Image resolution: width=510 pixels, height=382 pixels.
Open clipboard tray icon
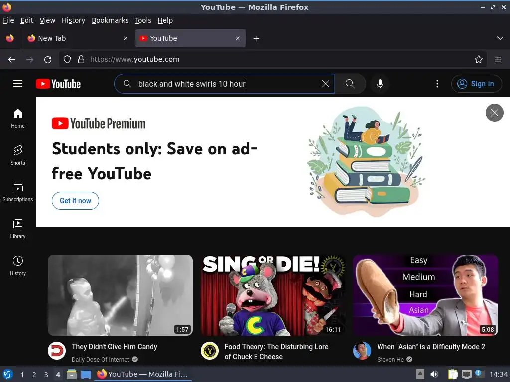click(x=453, y=374)
